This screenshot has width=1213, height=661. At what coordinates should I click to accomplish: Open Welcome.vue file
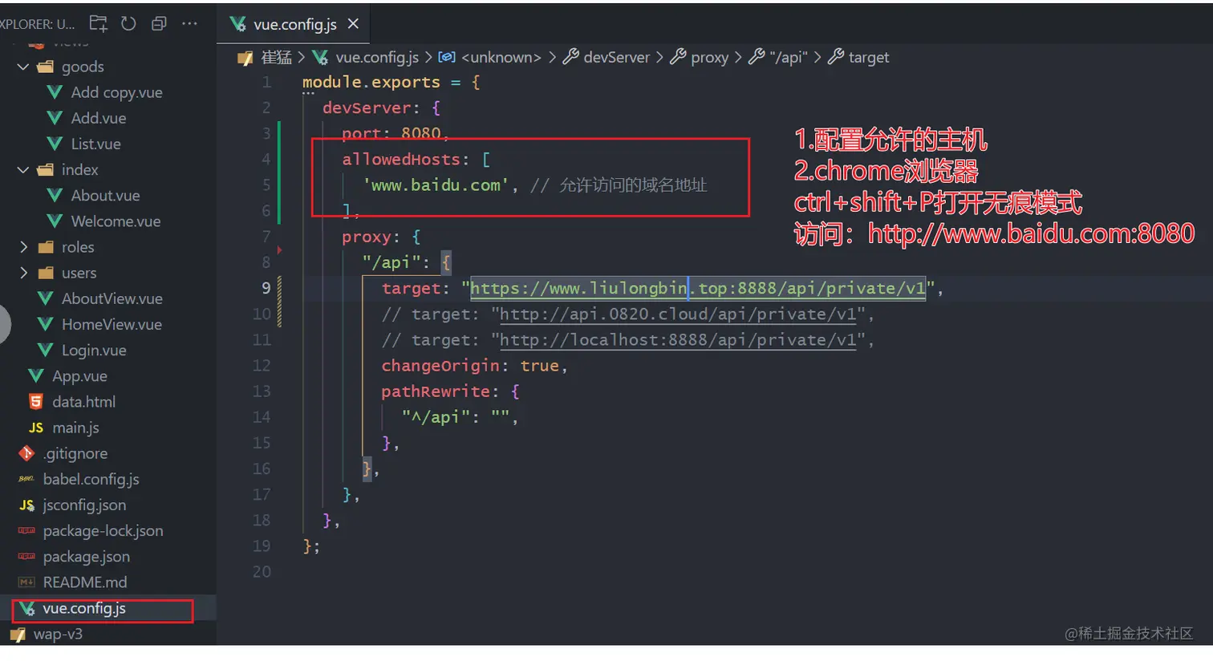coord(116,221)
